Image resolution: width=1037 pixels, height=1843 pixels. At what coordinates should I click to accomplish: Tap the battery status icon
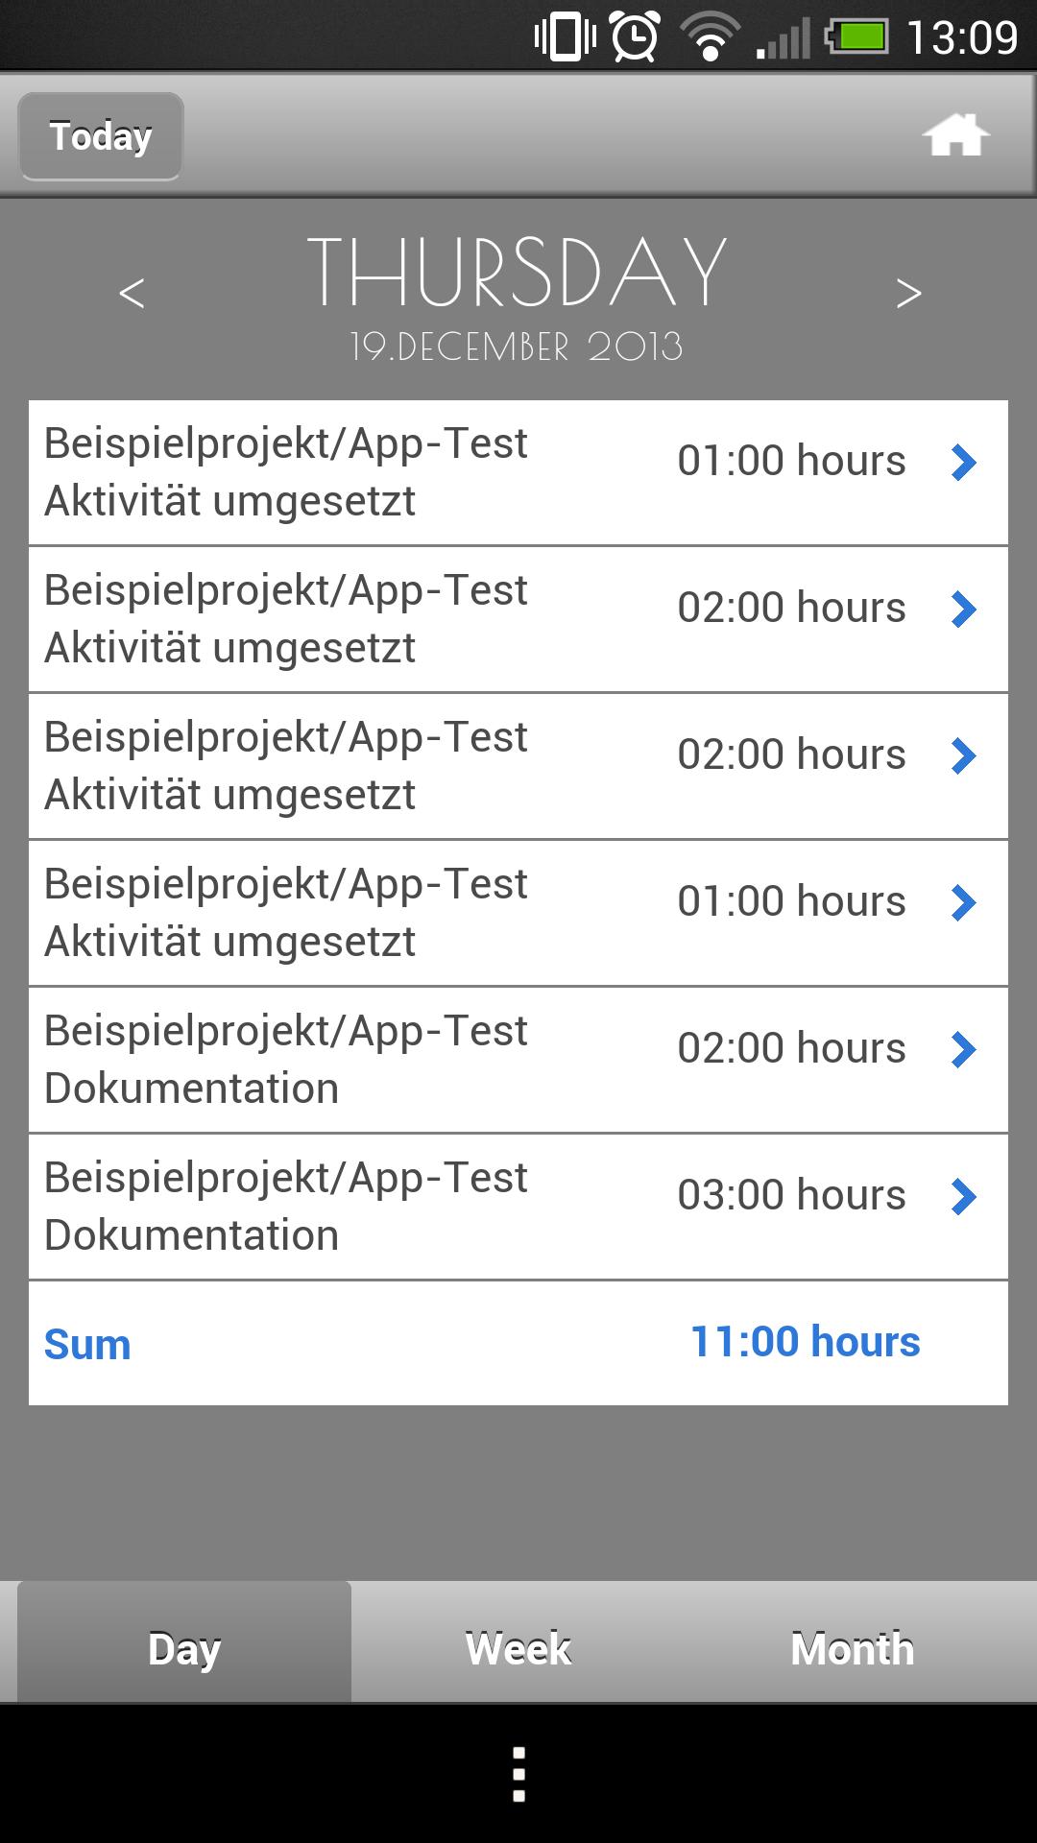857,38
